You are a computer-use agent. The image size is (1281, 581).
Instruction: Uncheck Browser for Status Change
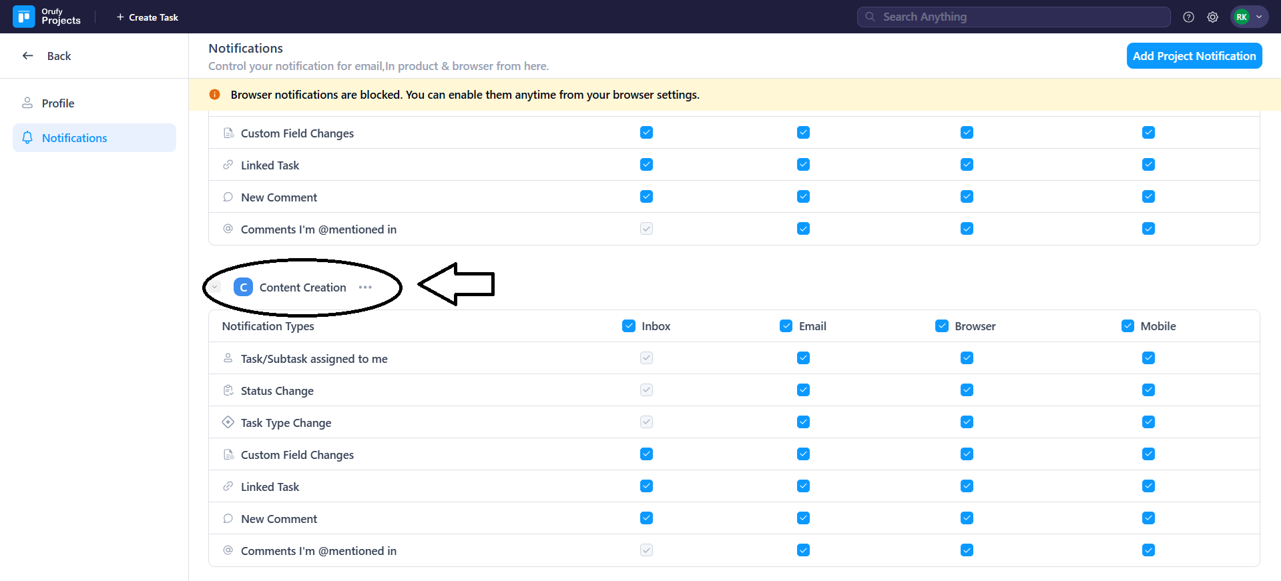(x=967, y=390)
